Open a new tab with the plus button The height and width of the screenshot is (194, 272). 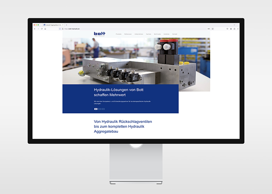coord(66,25)
